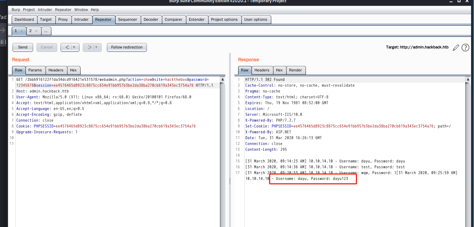Click the Host: admin.hackback.htb request line
This screenshot has width=474, height=227.
click(43, 91)
